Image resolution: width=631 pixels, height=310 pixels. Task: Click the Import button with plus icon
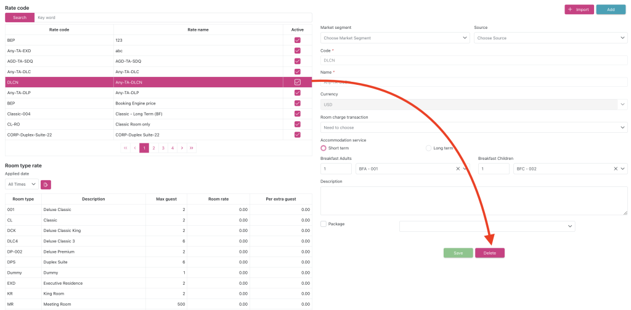578,10
